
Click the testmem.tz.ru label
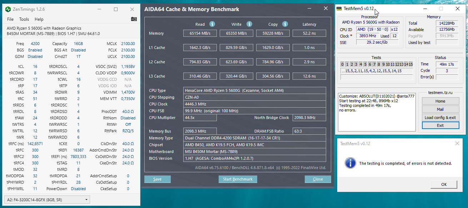440,92
